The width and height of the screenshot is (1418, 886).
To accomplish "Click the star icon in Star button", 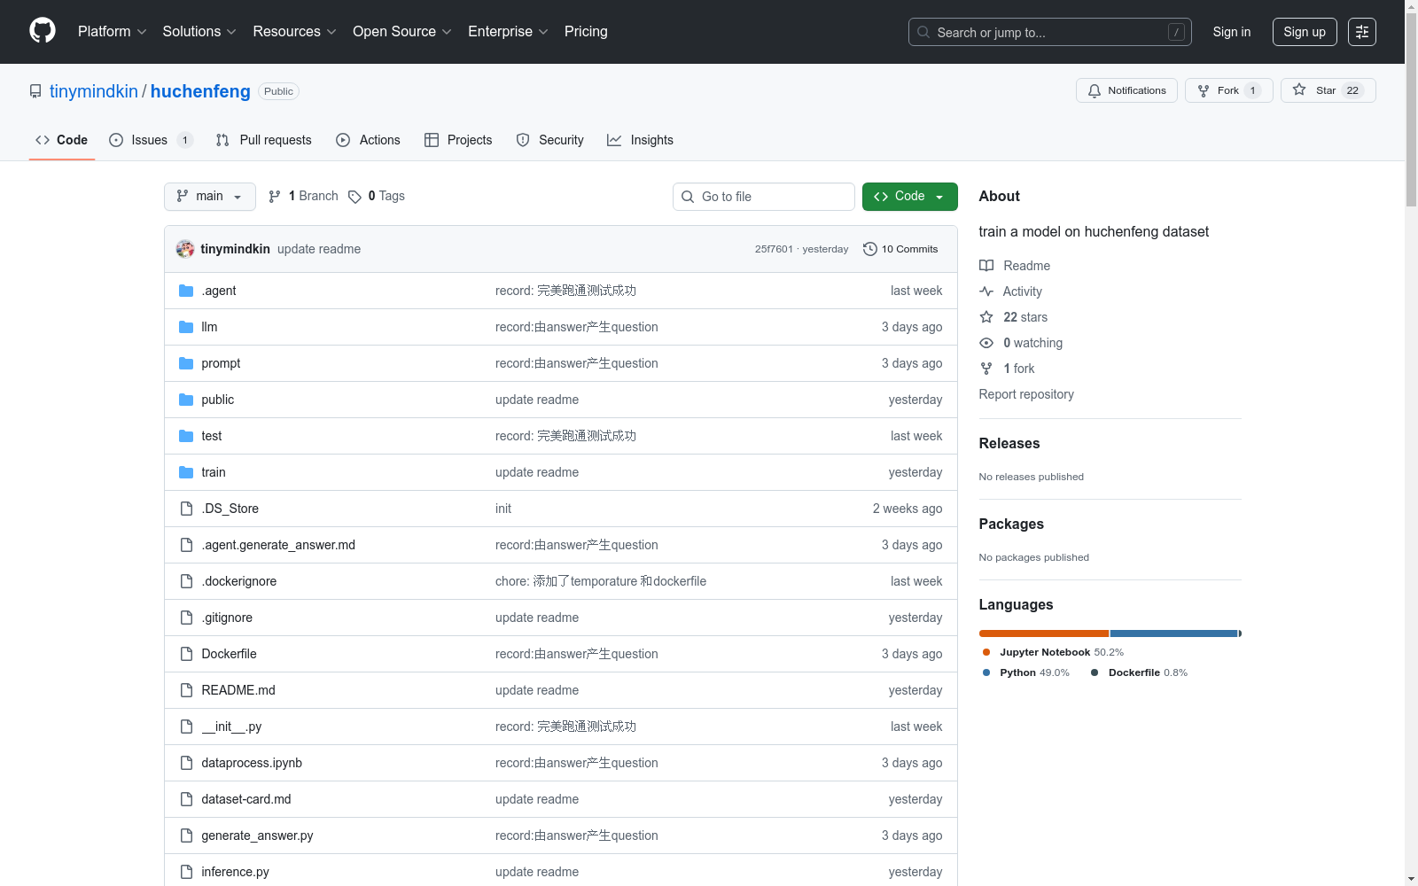I will click(1299, 89).
